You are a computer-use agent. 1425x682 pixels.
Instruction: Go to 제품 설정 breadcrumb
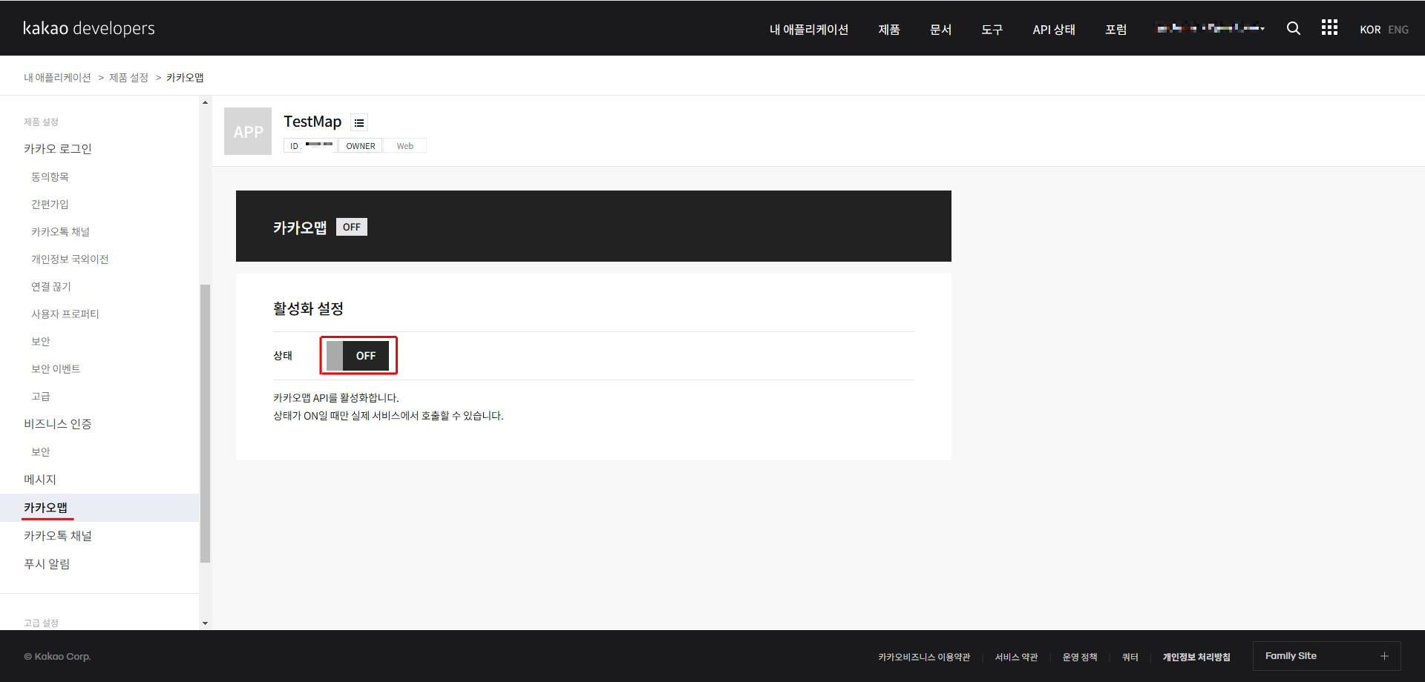click(x=128, y=77)
